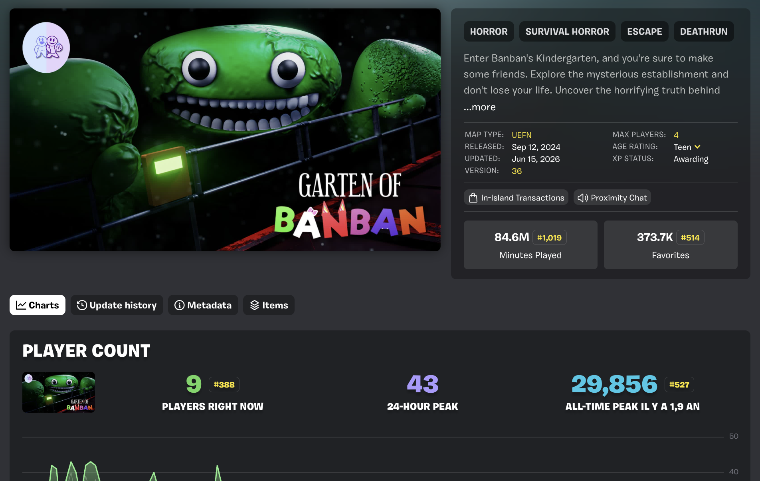
Task: Click the #388 players right now rank badge
Action: pyautogui.click(x=224, y=385)
